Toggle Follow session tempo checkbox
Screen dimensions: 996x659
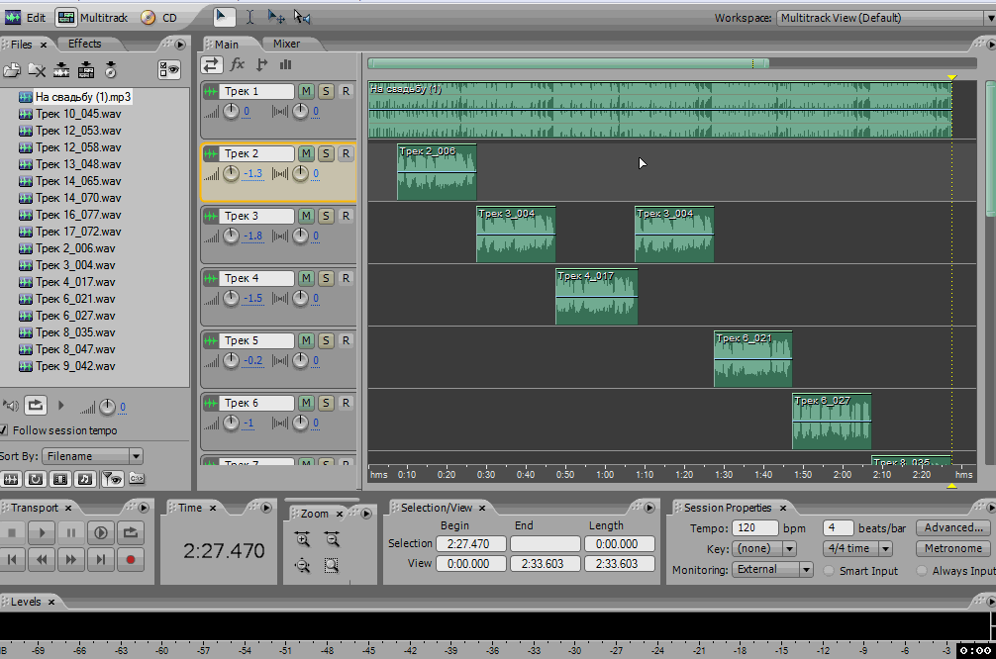pyautogui.click(x=4, y=430)
